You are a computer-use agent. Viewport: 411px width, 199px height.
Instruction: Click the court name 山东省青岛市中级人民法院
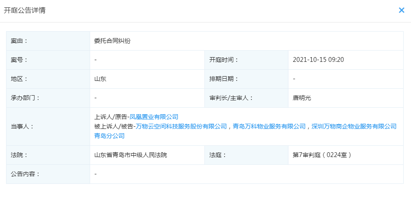(x=130, y=155)
